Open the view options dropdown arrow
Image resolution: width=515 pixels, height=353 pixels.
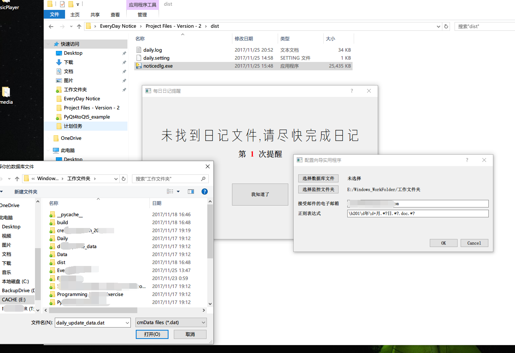pos(178,192)
